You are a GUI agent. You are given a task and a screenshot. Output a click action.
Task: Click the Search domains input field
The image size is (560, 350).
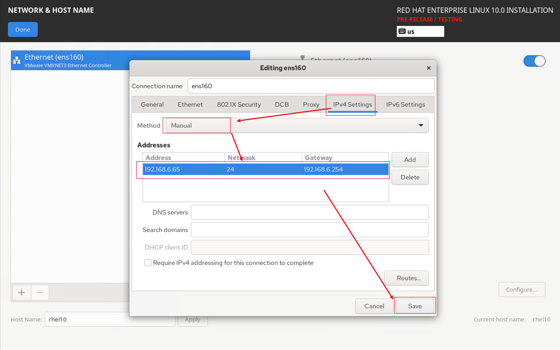click(310, 230)
